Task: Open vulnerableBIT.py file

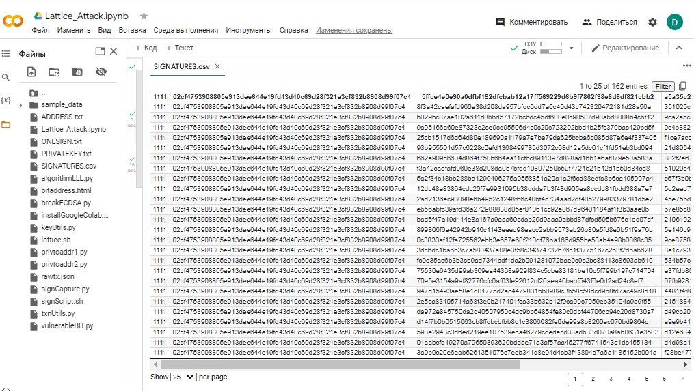Action: 67,325
